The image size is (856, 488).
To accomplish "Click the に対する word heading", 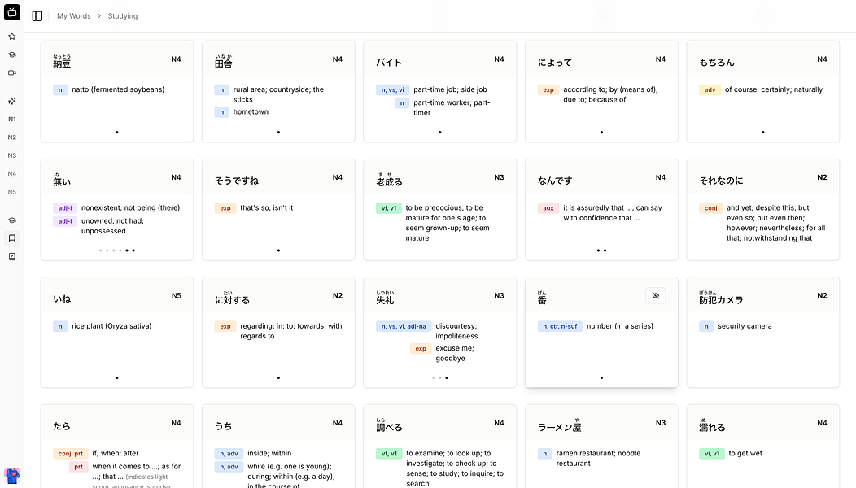I will pyautogui.click(x=232, y=298).
